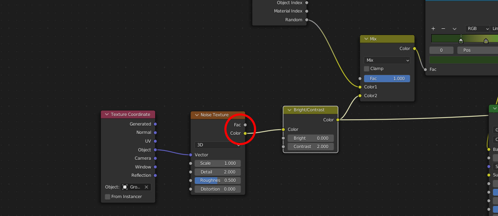Click the Normal output socket
498x216 pixels.
pyautogui.click(x=155, y=133)
